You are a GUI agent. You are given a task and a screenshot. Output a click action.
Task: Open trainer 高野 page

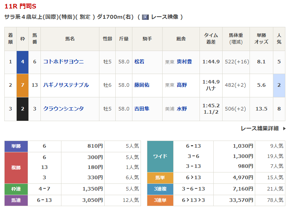[x=182, y=85]
